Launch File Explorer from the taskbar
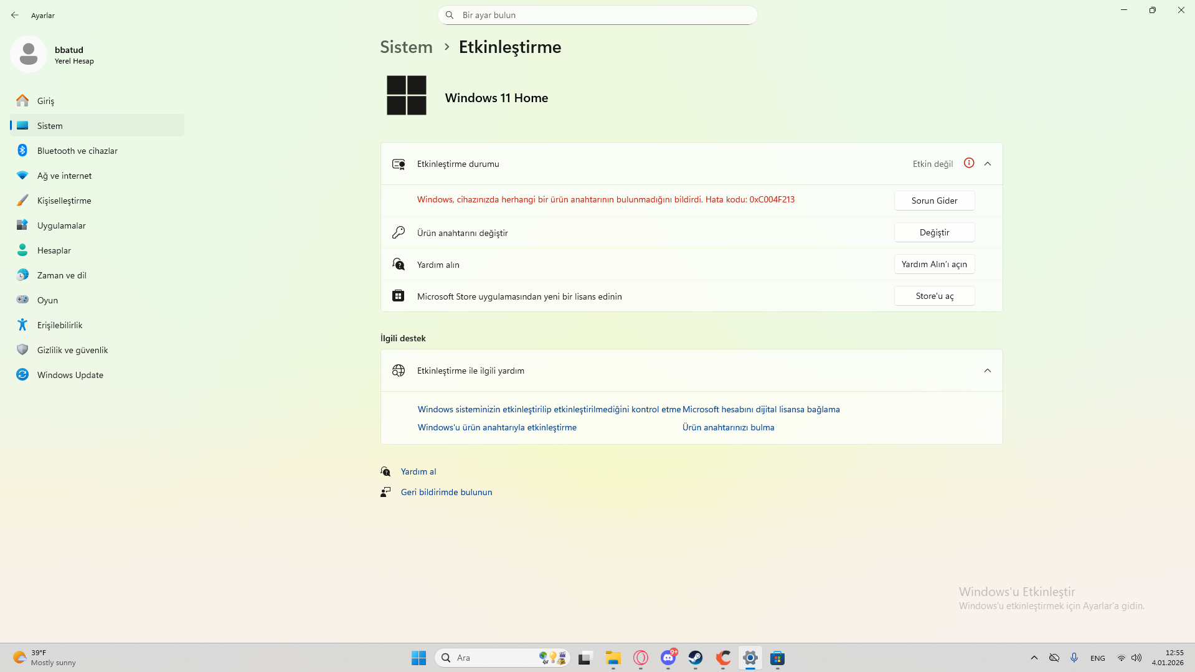The image size is (1195, 672). coord(613,658)
